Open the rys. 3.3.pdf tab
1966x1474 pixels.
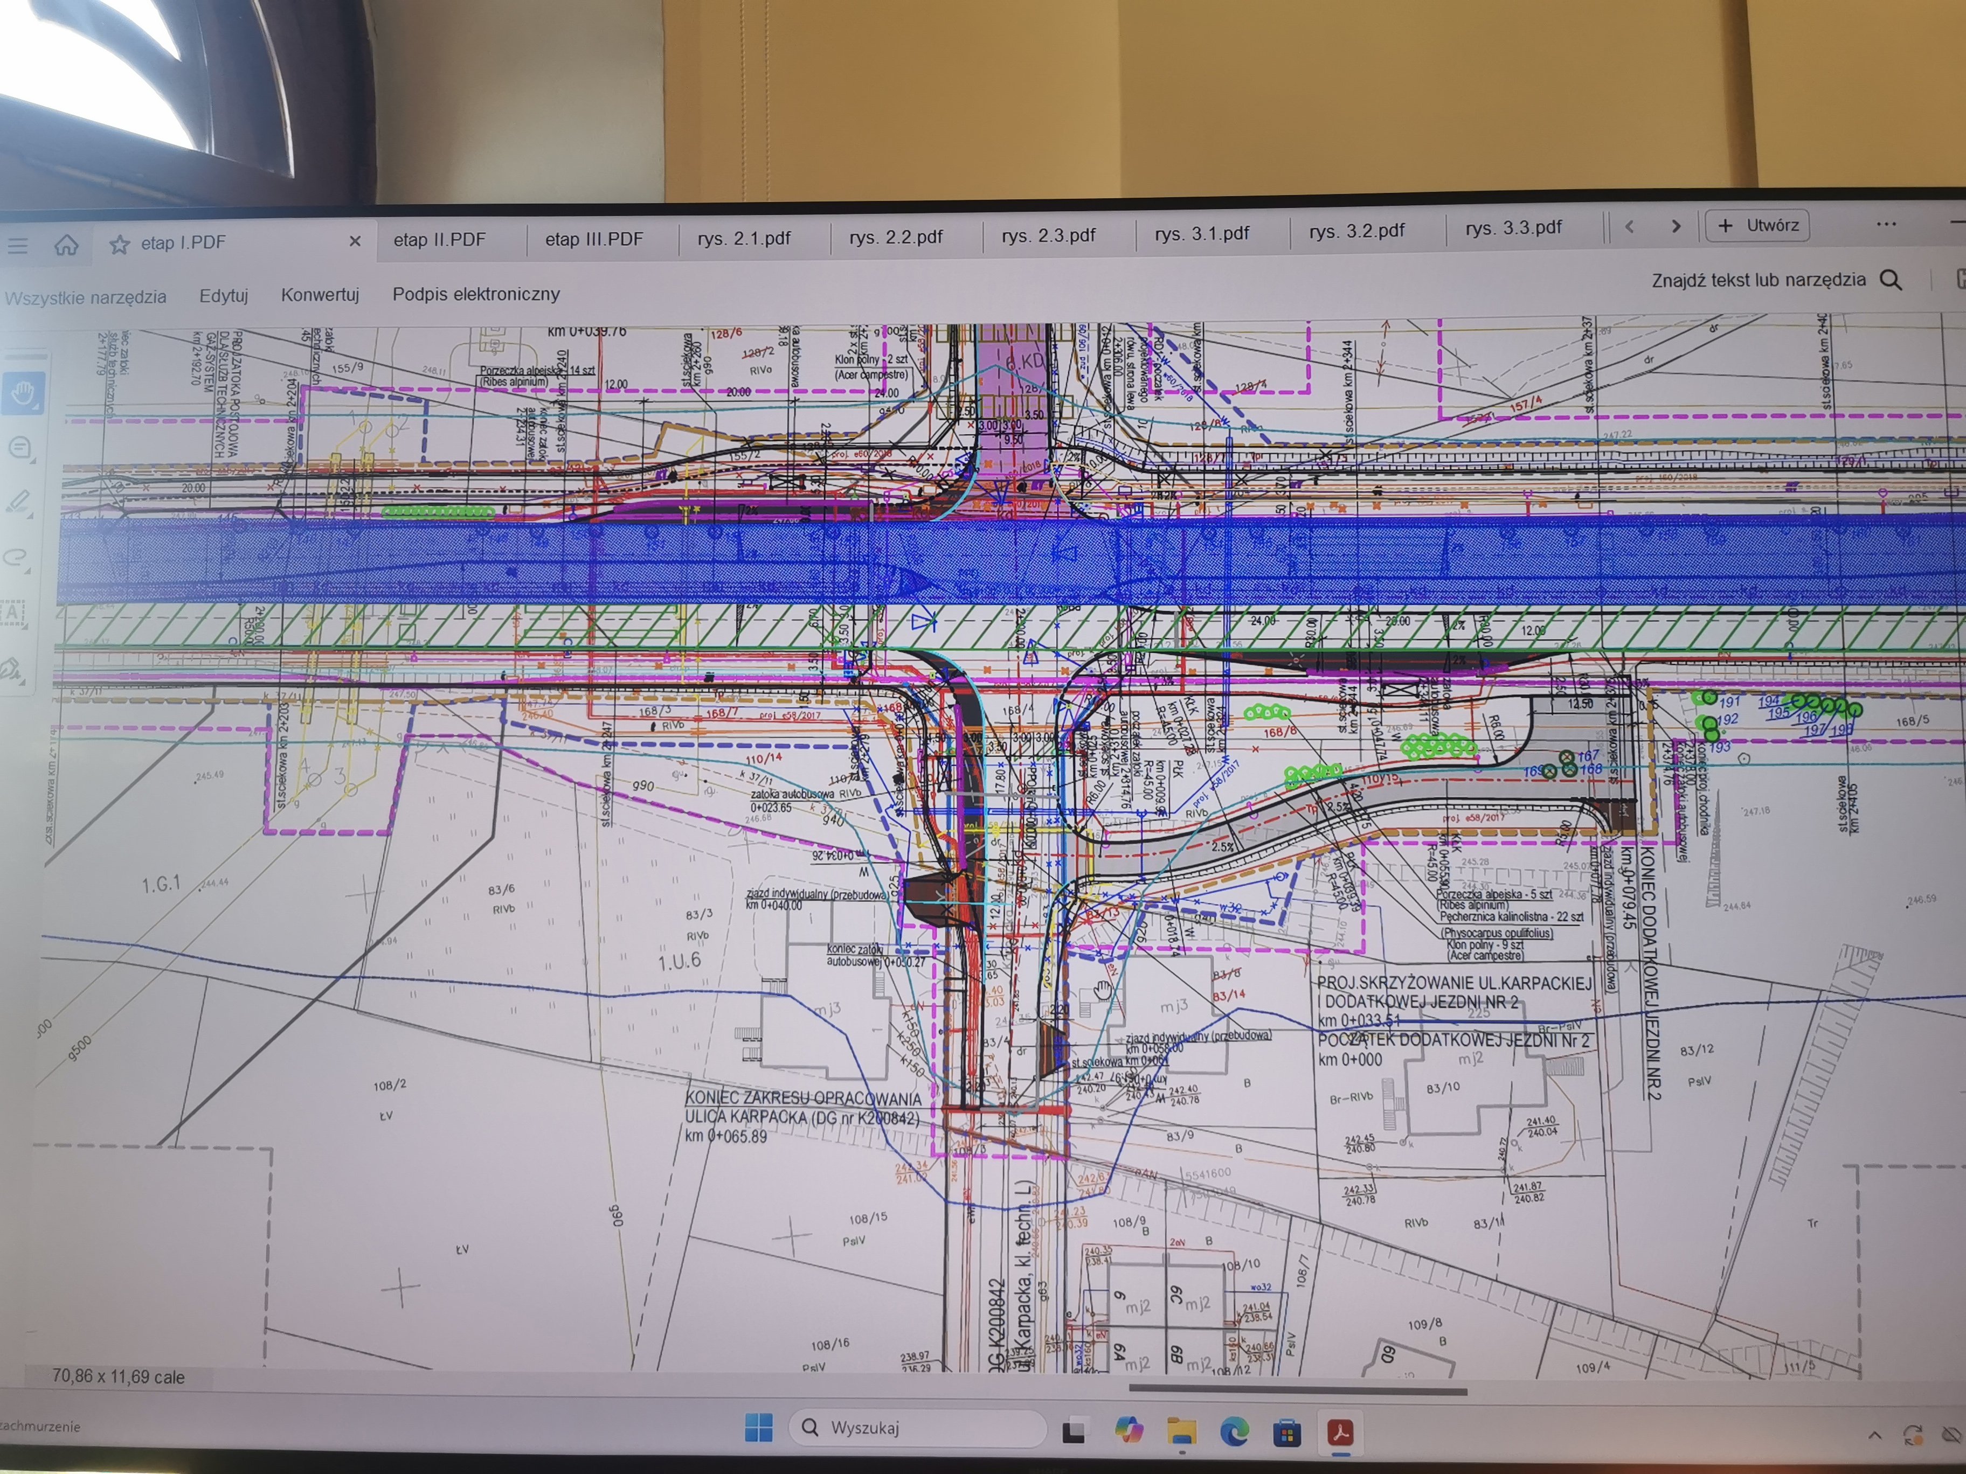pyautogui.click(x=1514, y=227)
